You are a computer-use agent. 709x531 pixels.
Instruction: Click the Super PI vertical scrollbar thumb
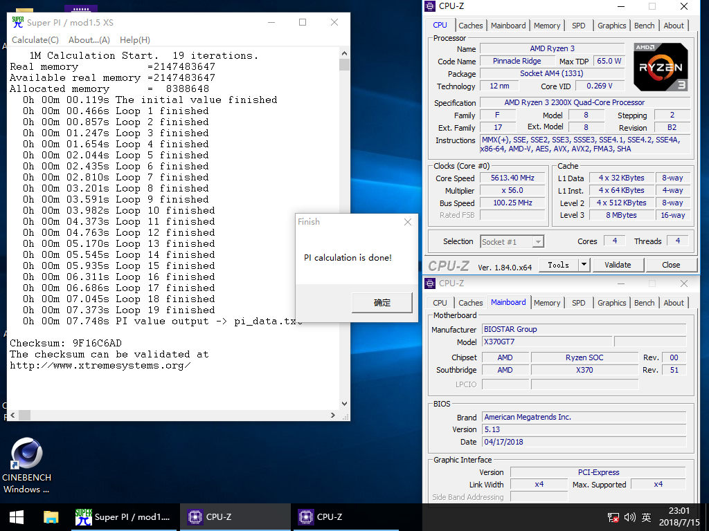[345, 64]
